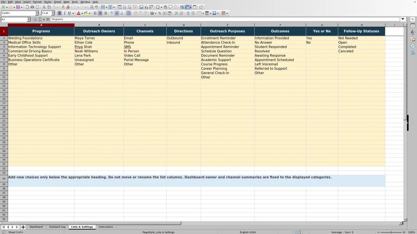
Task: Open the File menu
Action: 3,2
